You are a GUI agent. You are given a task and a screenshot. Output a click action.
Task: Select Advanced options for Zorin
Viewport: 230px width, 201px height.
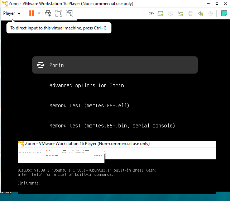click(x=87, y=85)
